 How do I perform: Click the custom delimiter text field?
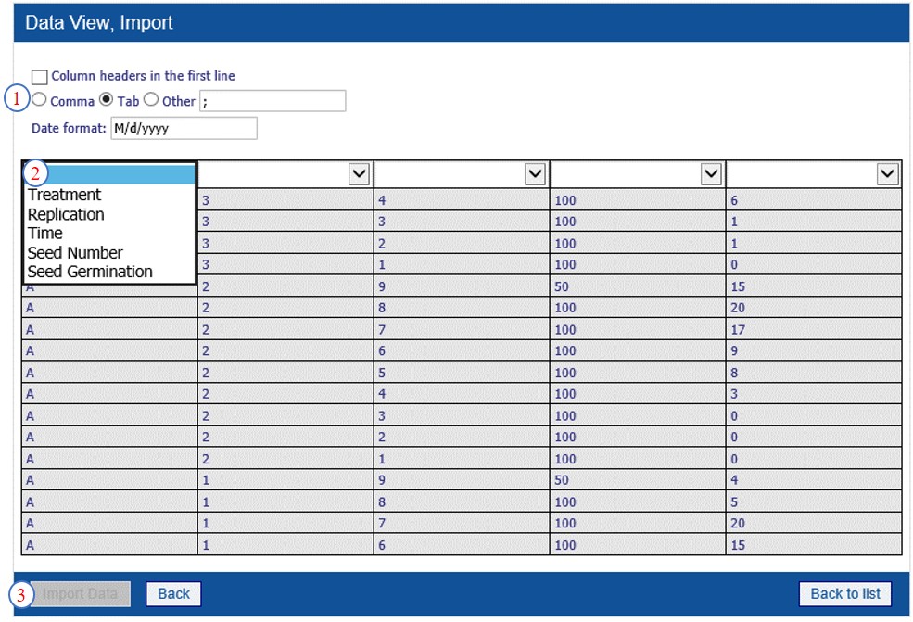[272, 101]
